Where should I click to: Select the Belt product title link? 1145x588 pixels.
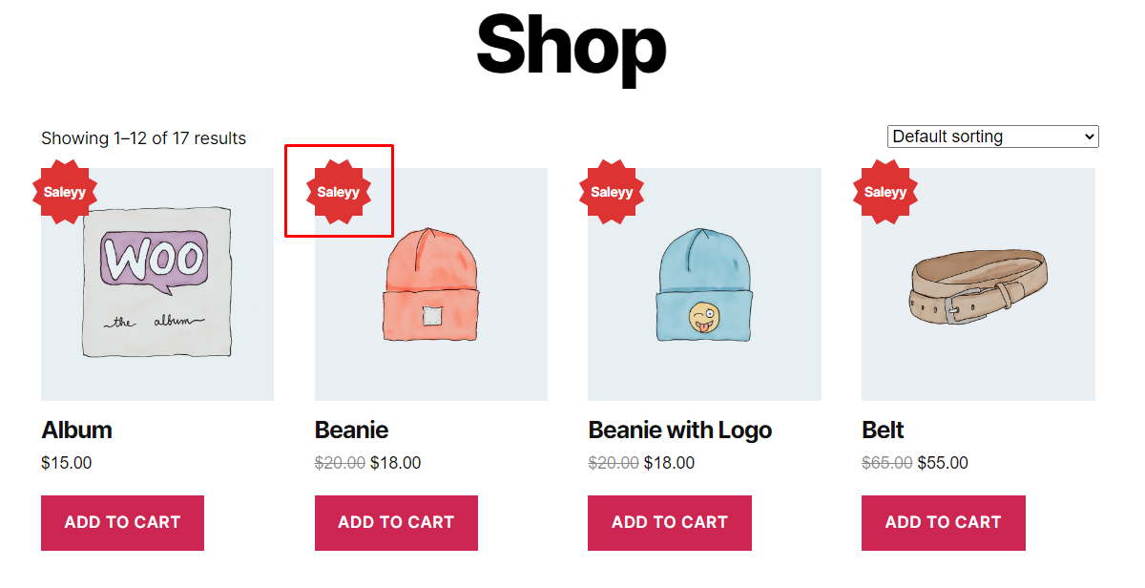pyautogui.click(x=881, y=430)
